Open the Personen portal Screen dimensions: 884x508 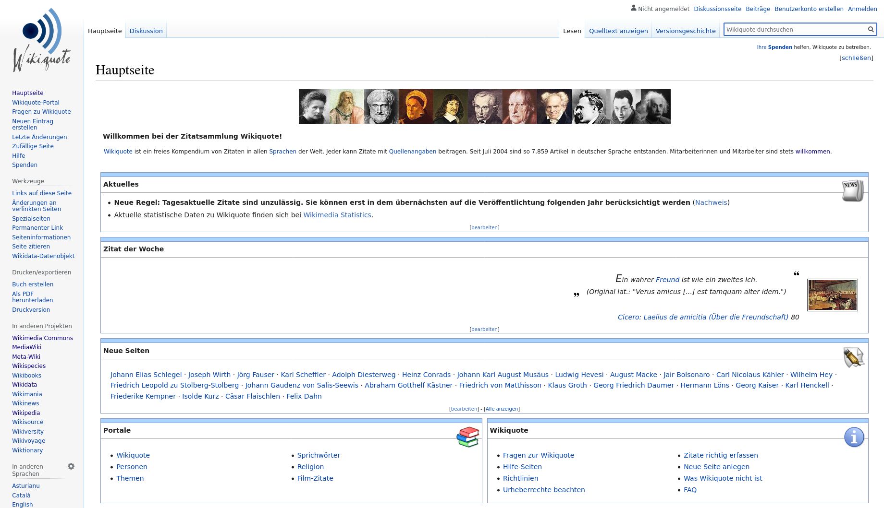click(132, 467)
